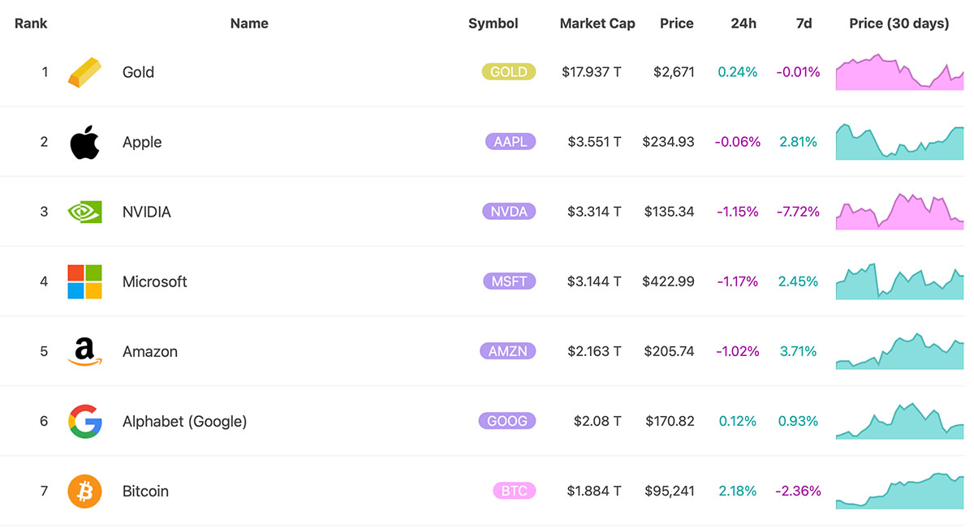Image resolution: width=974 pixels, height=528 pixels.
Task: Click Bitcoin's 2.18% 24h change
Action: 738,491
